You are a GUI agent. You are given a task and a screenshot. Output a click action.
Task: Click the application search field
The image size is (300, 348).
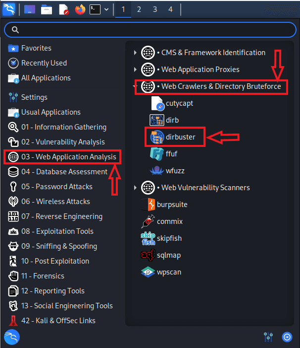(x=150, y=30)
